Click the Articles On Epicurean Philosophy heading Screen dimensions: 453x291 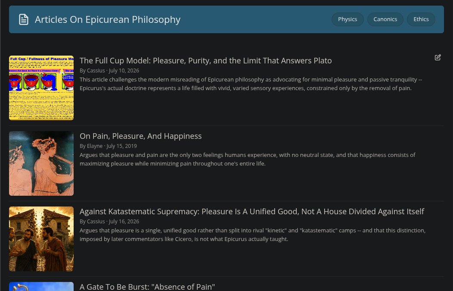pyautogui.click(x=108, y=20)
